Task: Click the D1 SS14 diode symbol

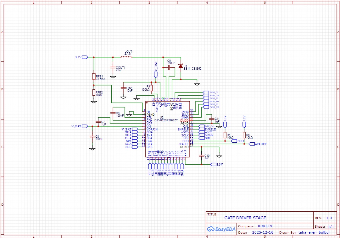Action: coord(181,66)
